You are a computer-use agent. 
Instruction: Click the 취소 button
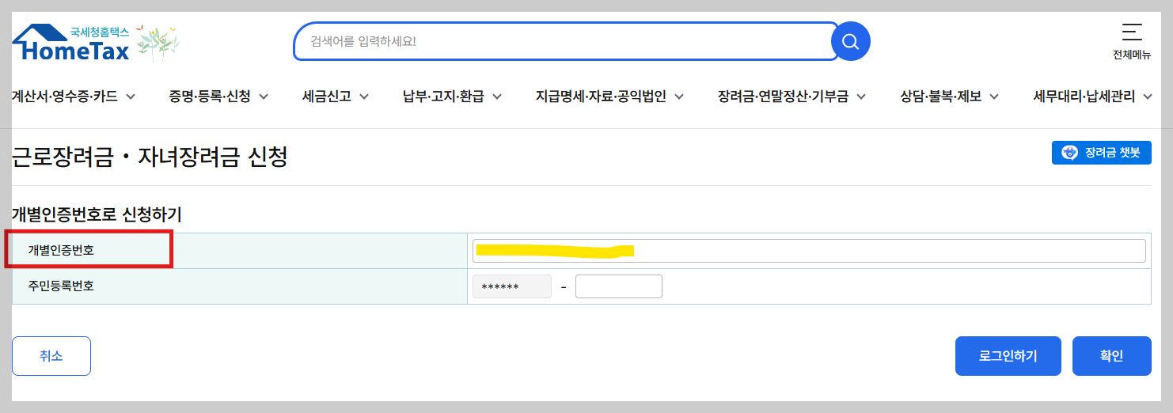coord(51,356)
